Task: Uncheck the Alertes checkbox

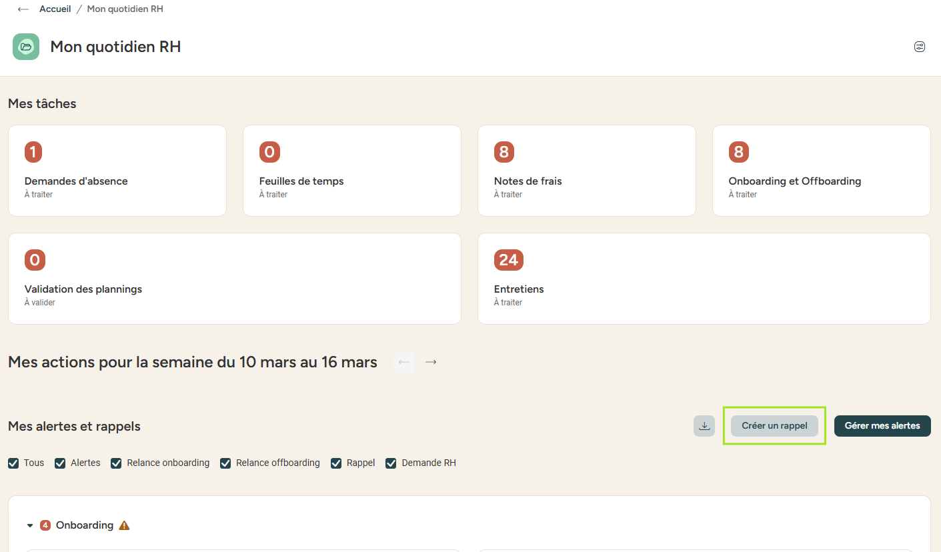Action: click(x=60, y=463)
